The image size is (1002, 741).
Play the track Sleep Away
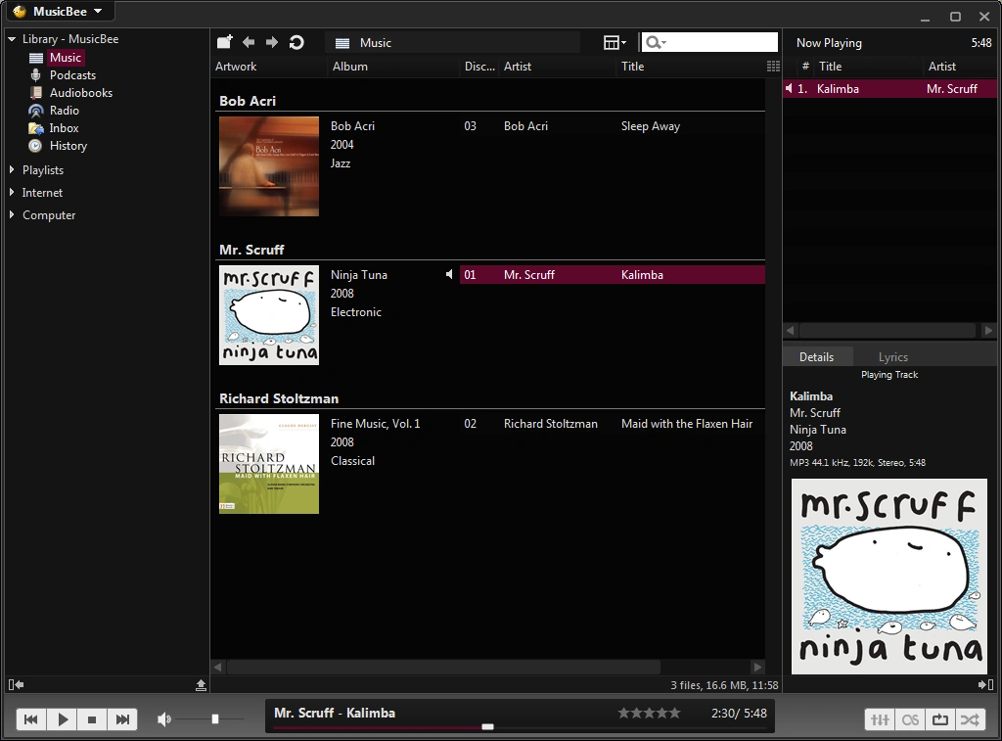[650, 125]
